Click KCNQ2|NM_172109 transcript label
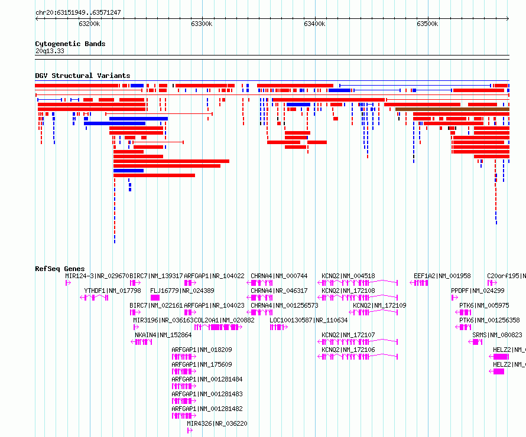The image size is (526, 437). pyautogui.click(x=379, y=305)
